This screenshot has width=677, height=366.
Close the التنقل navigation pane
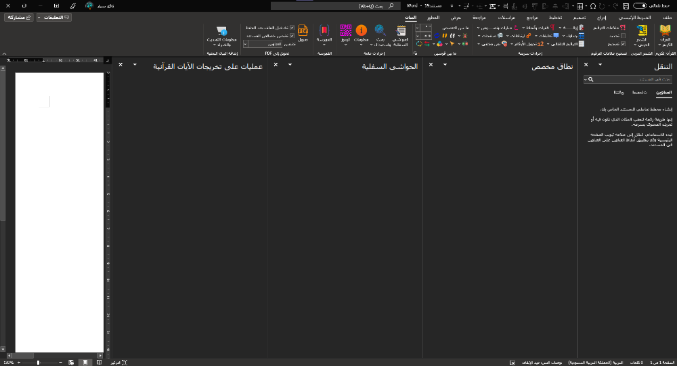click(586, 65)
